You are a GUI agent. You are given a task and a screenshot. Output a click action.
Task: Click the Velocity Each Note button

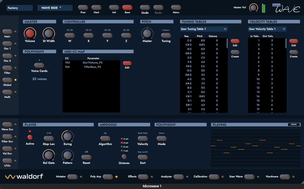click(143, 138)
